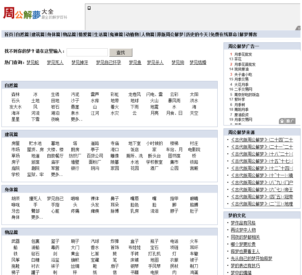Image resolution: width=302 pixels, height=275 pixels.
Task: Expand 更多.. in 自然篇 section
Action: [x=76, y=120]
